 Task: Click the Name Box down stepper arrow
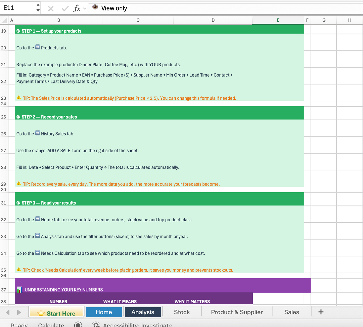[x=38, y=11]
